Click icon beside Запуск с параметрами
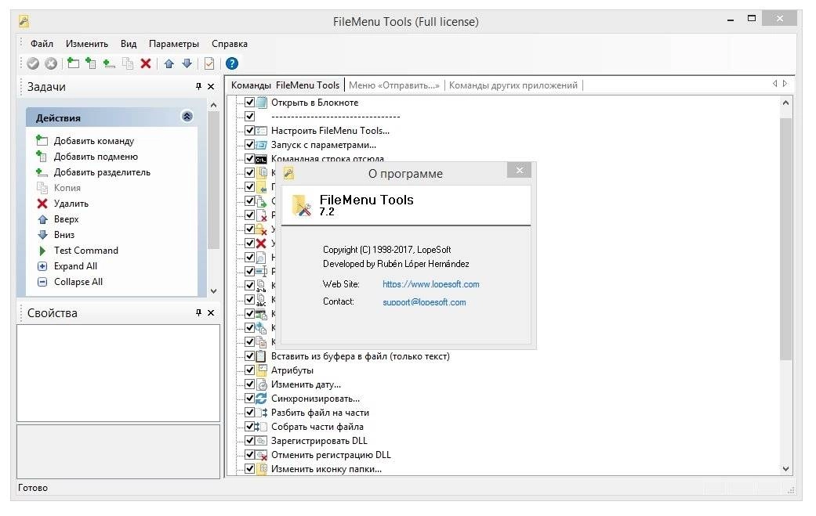The height and width of the screenshot is (516, 816). pos(262,144)
